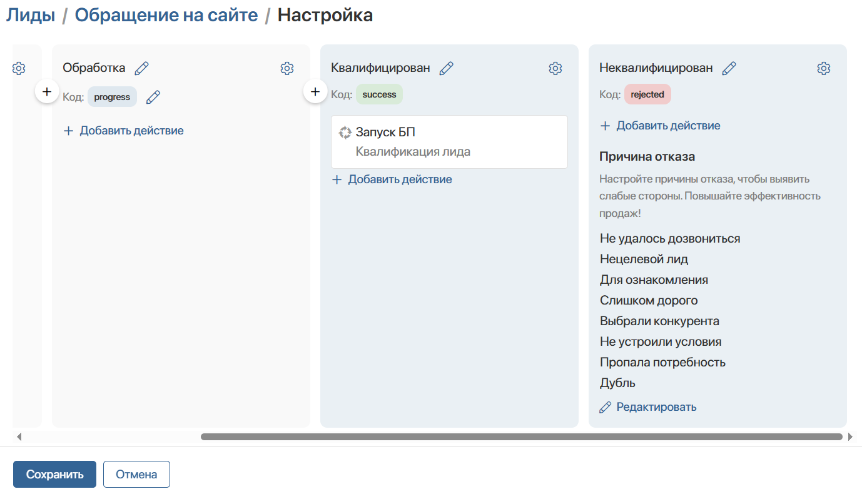Click the Обработка stage title

(94, 68)
